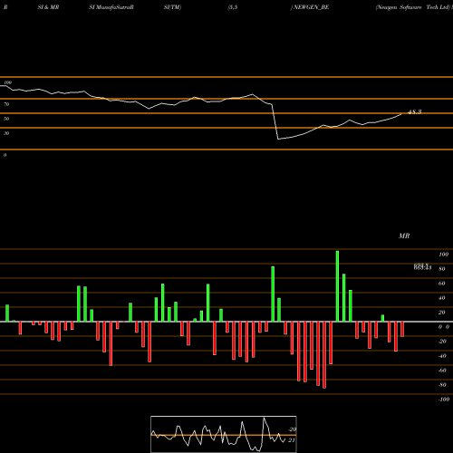Open the mini oscillator thumbnail chart
The height and width of the screenshot is (453, 453).
[x=224, y=434]
